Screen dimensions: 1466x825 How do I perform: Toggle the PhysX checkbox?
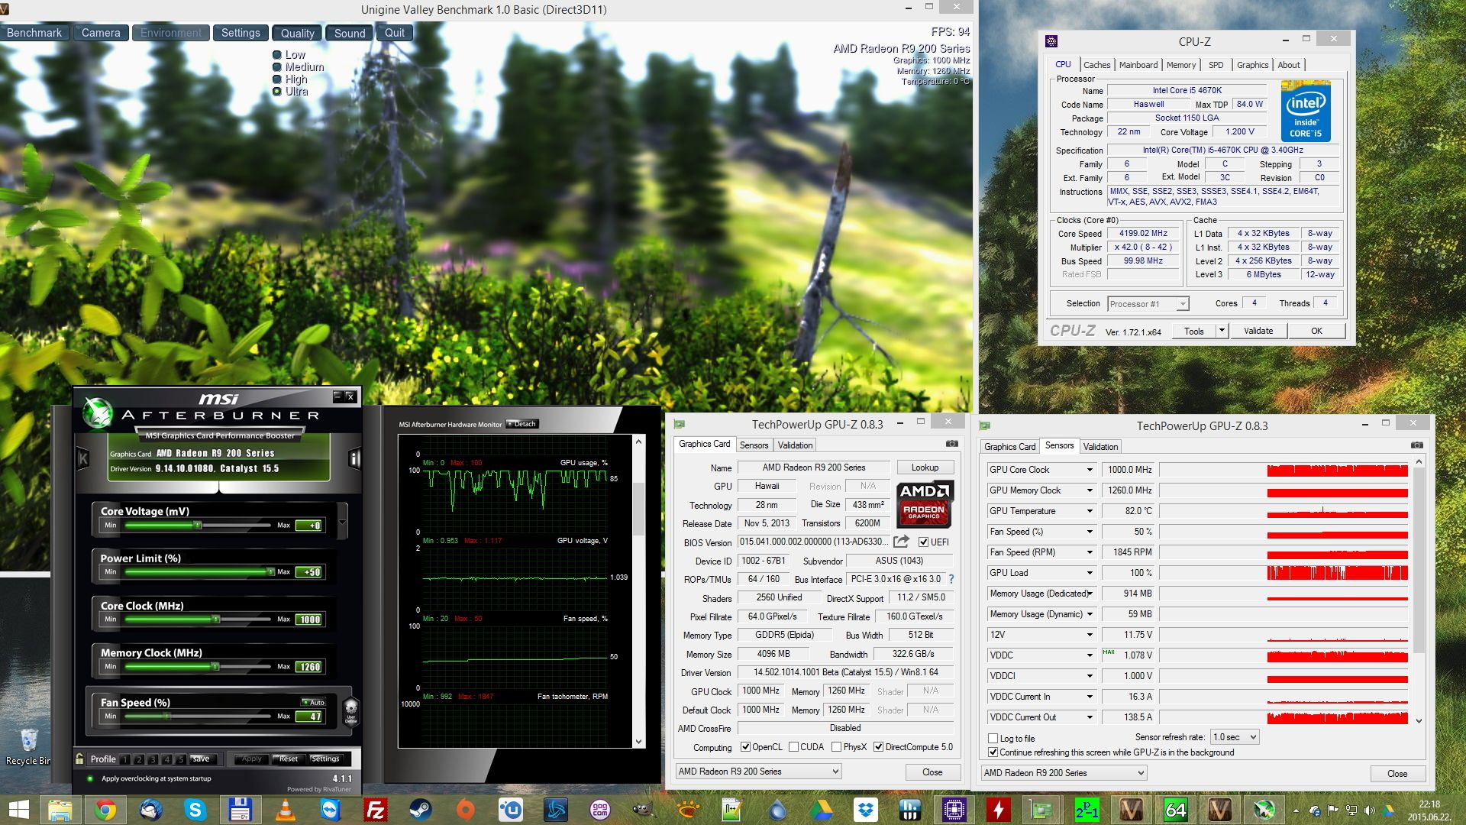click(836, 747)
